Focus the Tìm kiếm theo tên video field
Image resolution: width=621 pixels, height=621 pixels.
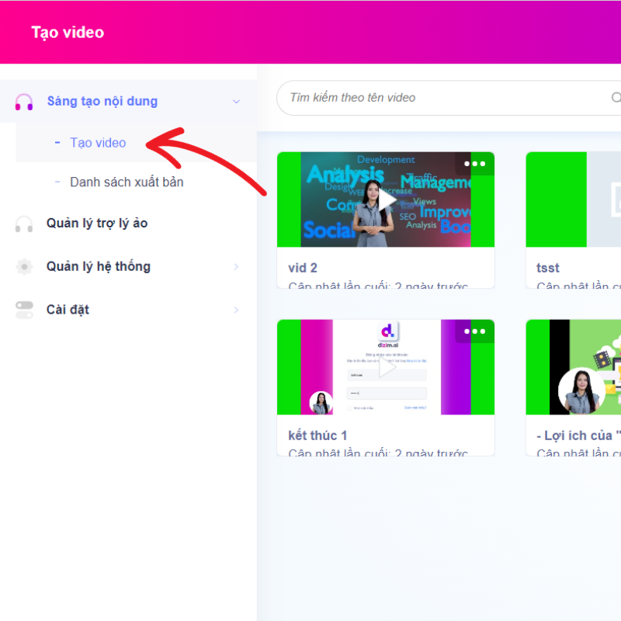[448, 98]
